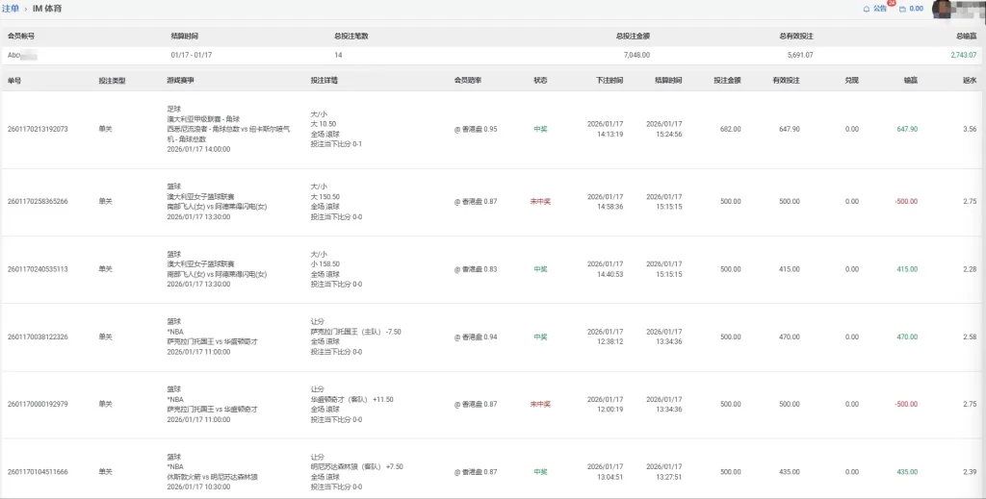Select order number 2601170213192073
The height and width of the screenshot is (499, 986).
38,129
